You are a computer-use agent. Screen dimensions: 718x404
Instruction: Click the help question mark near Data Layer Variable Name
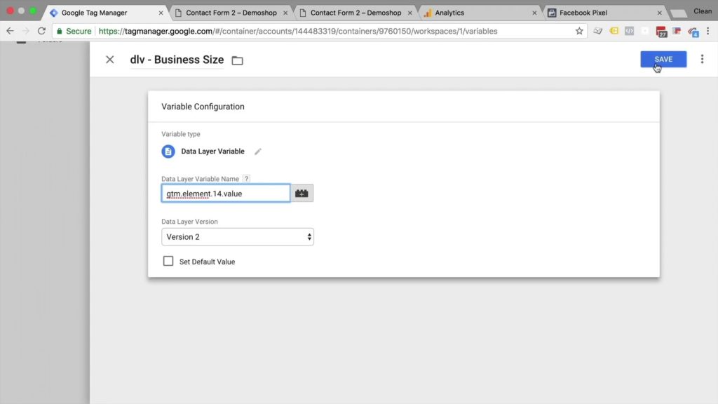(246, 178)
